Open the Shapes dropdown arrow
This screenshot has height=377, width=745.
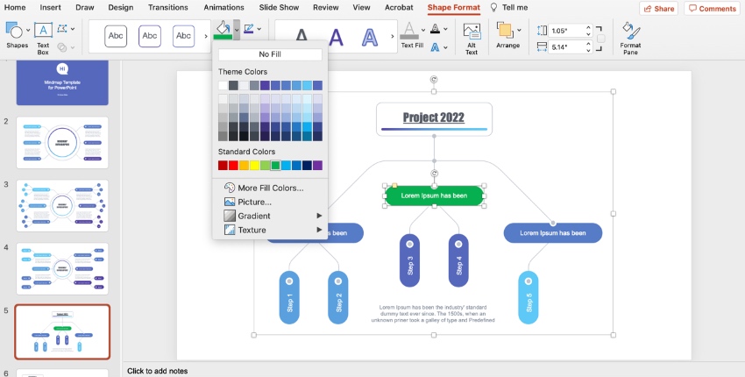pyautogui.click(x=27, y=30)
